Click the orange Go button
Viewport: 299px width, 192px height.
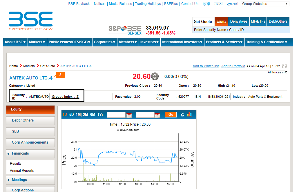coord(171,115)
